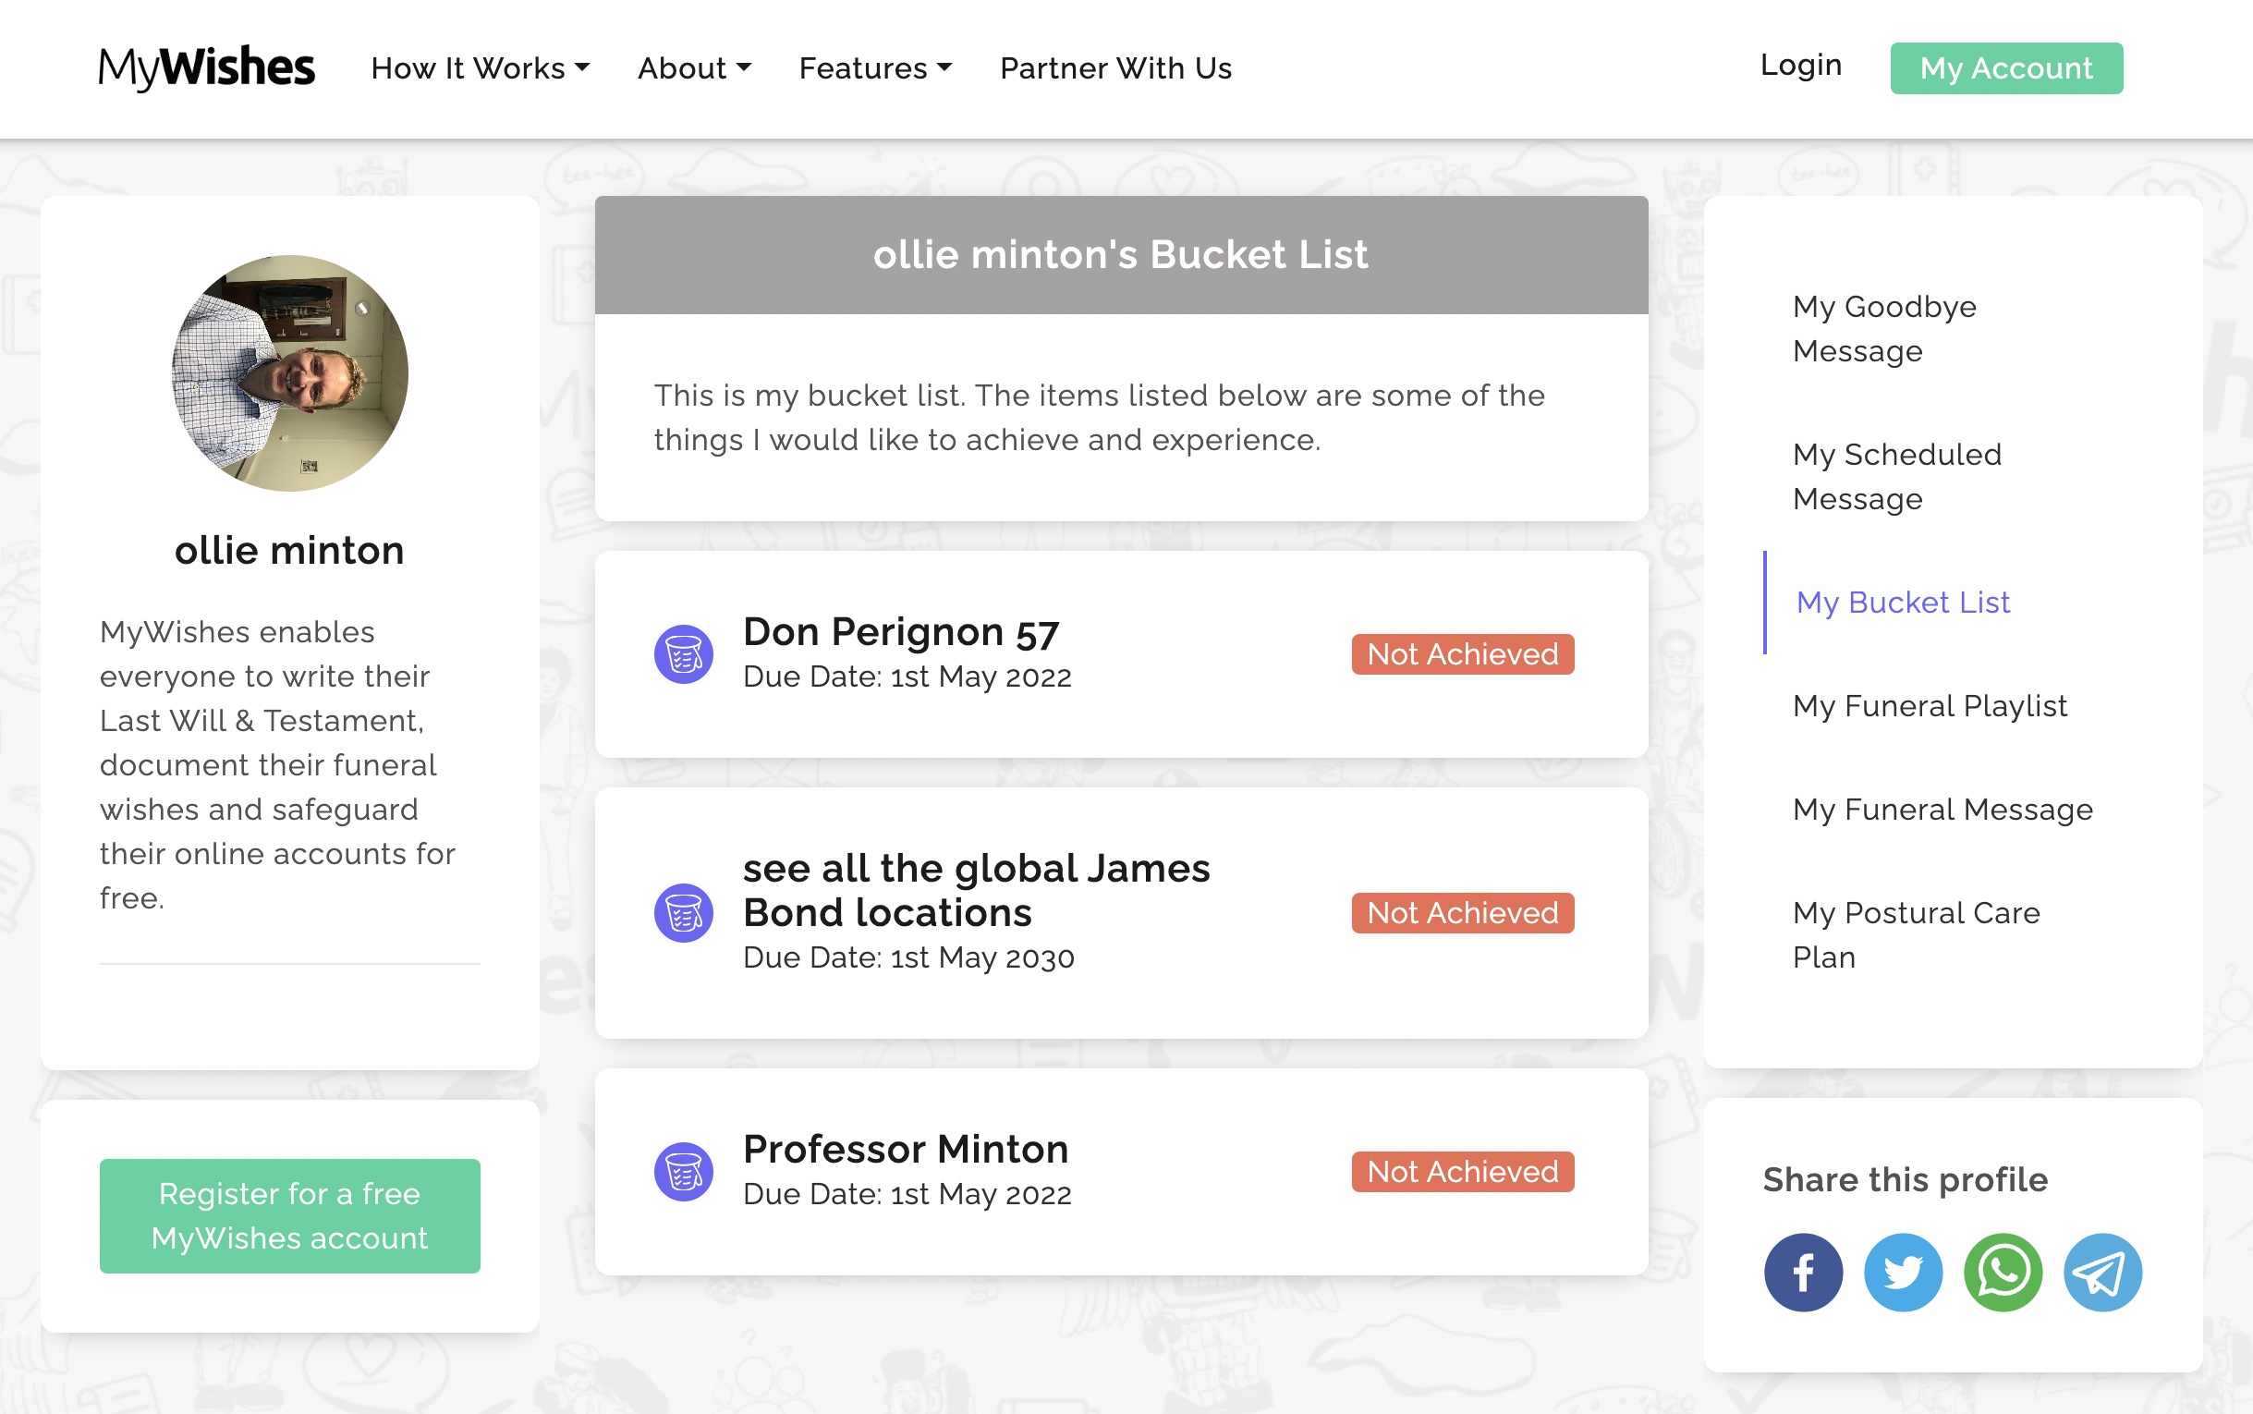Open My Scheduled Message section
This screenshot has height=1414, width=2253.
[1896, 476]
